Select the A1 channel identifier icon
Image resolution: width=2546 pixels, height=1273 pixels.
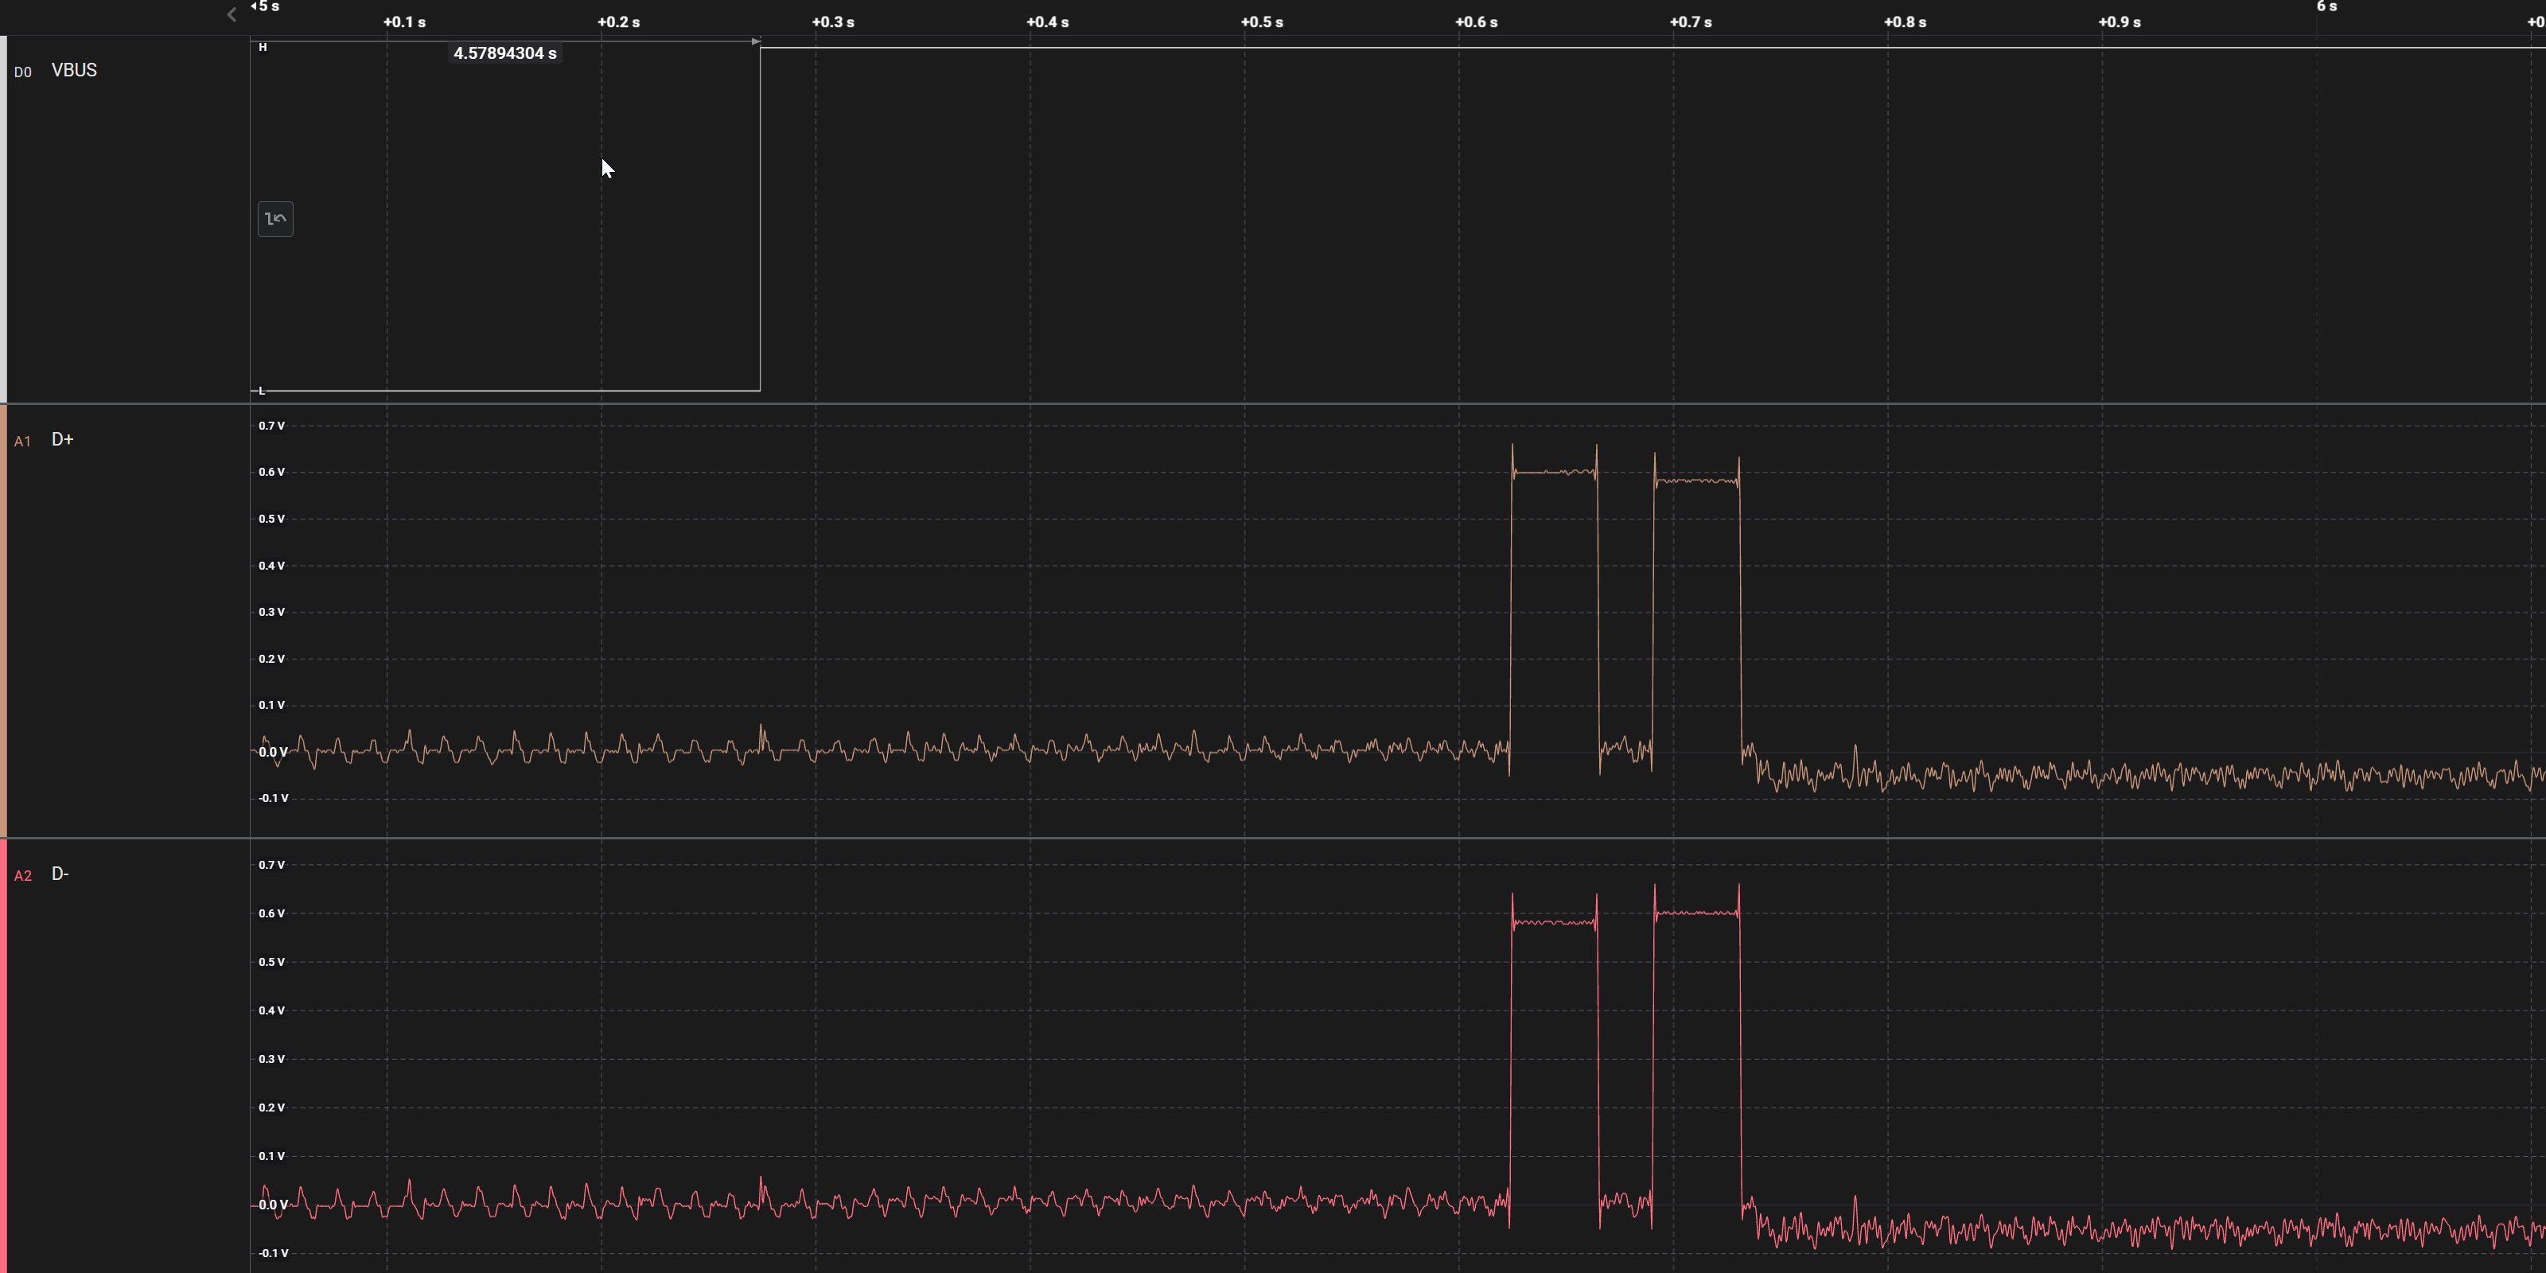[23, 441]
